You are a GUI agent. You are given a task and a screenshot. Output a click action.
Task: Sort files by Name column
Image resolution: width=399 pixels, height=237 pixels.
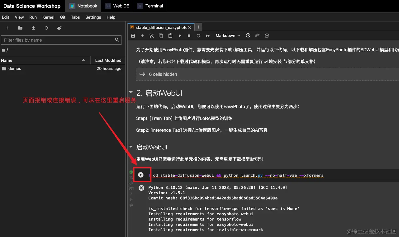[45, 60]
